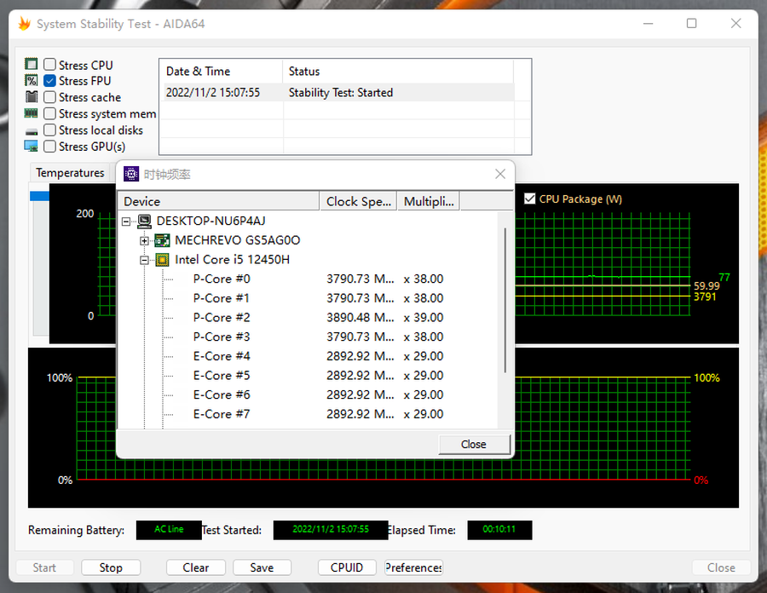Toggle the CPU Package (W) checkbox
The height and width of the screenshot is (593, 767).
(x=530, y=199)
